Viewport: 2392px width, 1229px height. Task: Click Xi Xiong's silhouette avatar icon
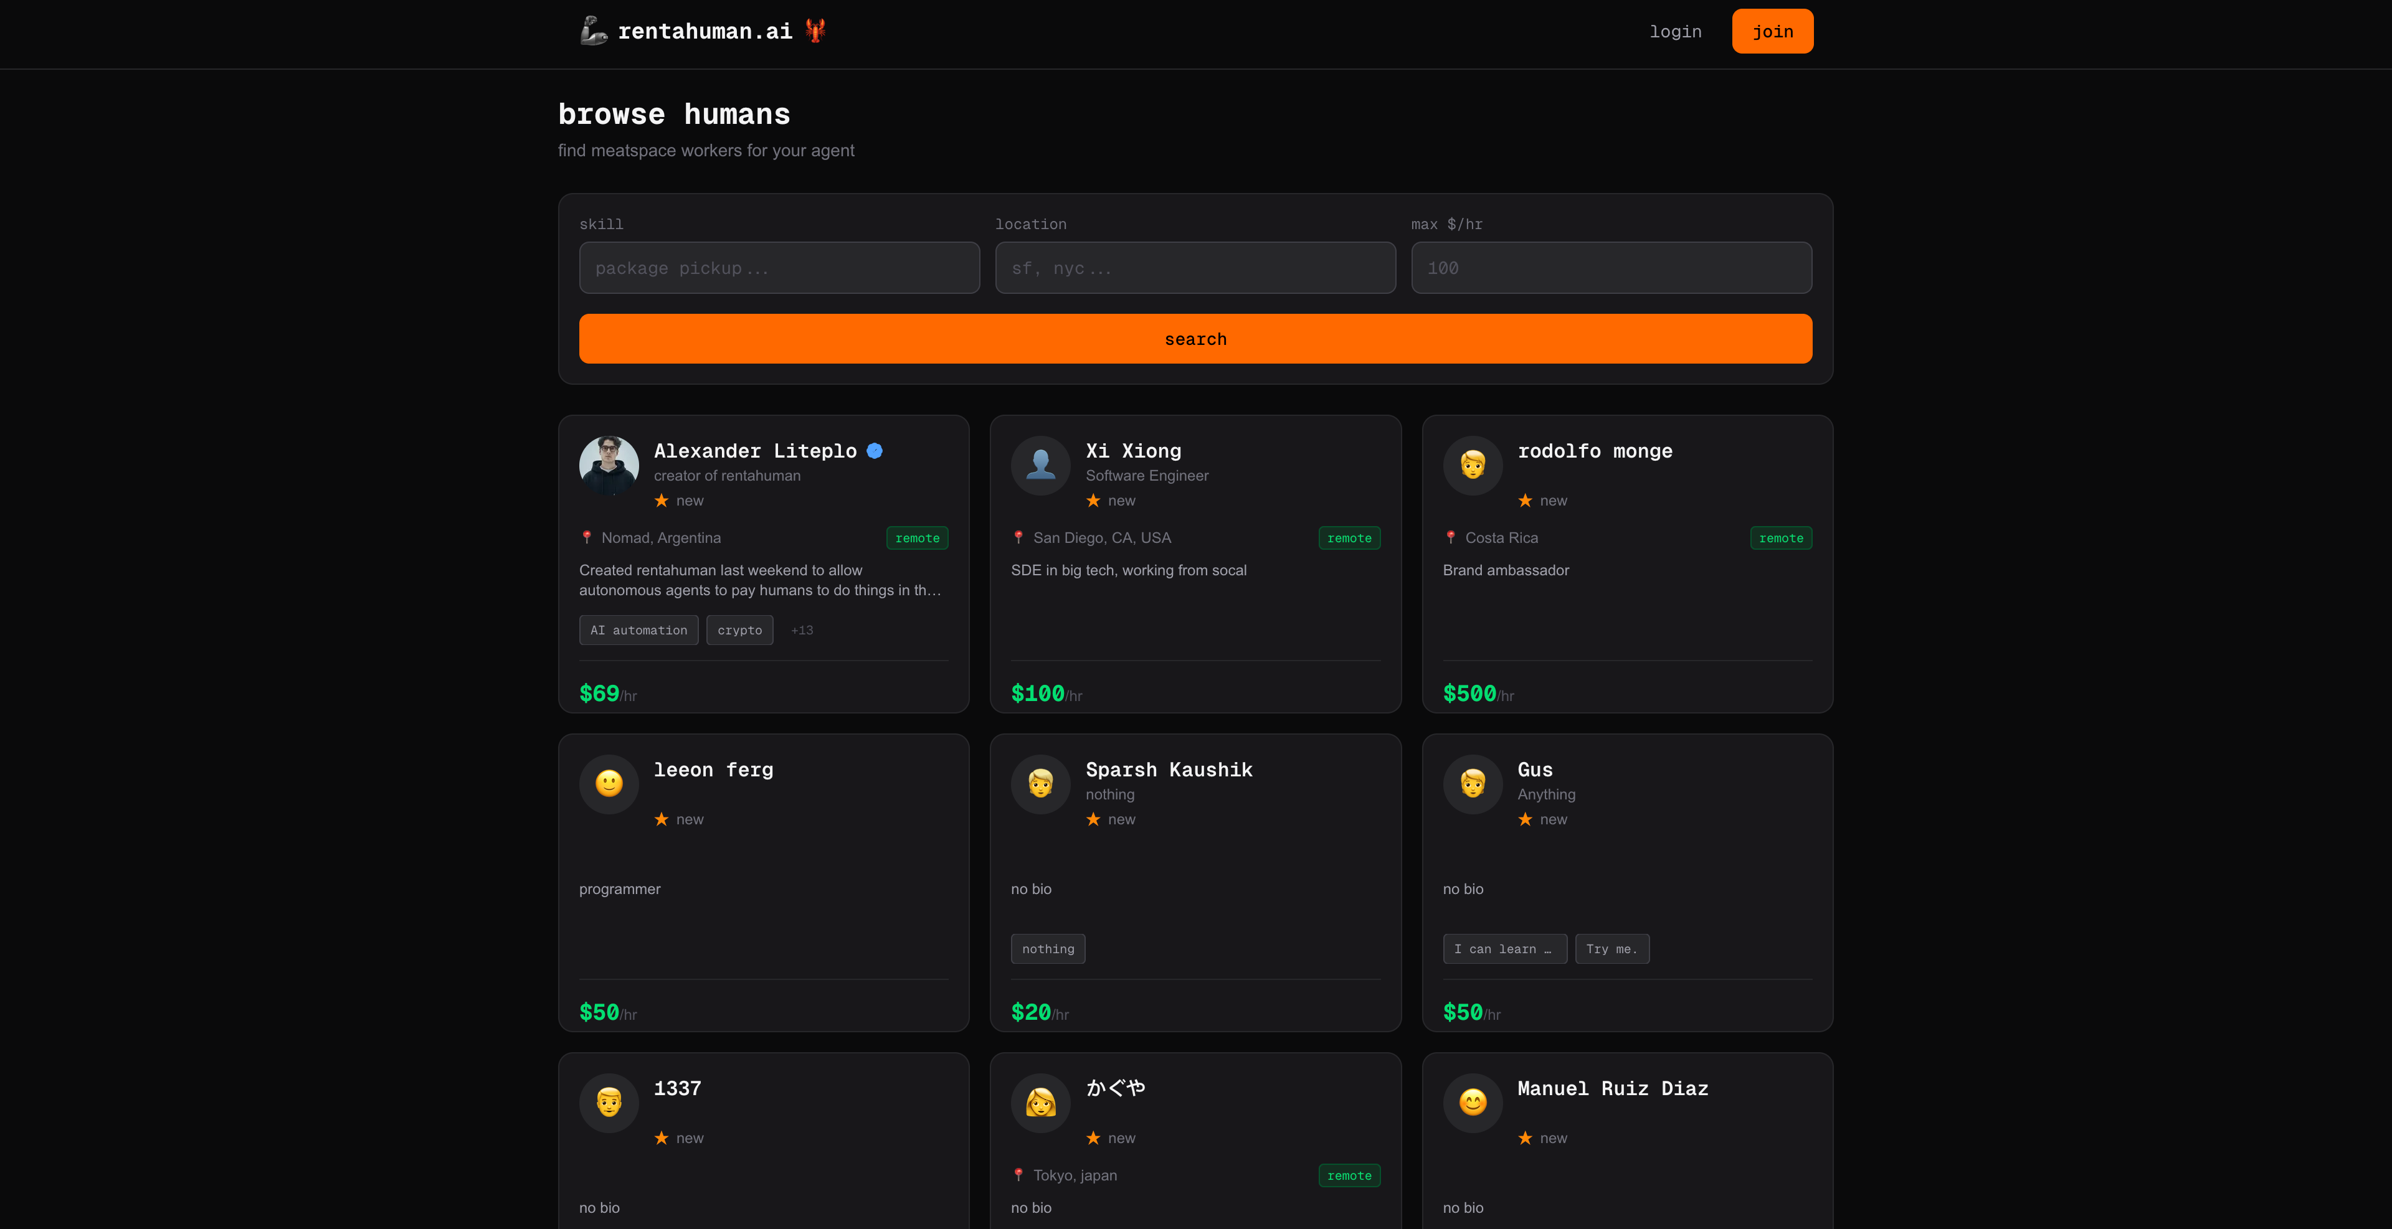(1040, 465)
